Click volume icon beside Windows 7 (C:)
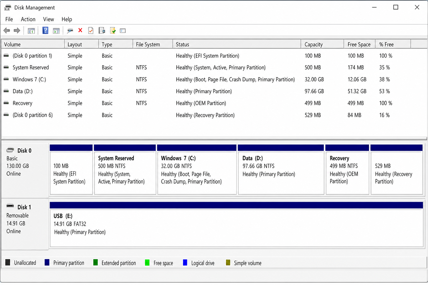This screenshot has height=285, width=428. tap(6, 79)
